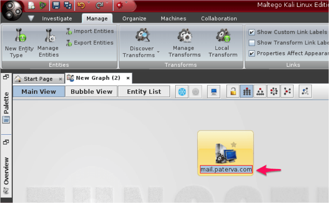Close the Start Page tab
The height and width of the screenshot is (203, 329).
point(60,79)
